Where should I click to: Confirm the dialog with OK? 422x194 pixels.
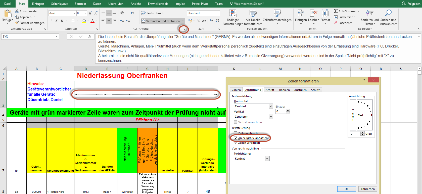(346, 189)
